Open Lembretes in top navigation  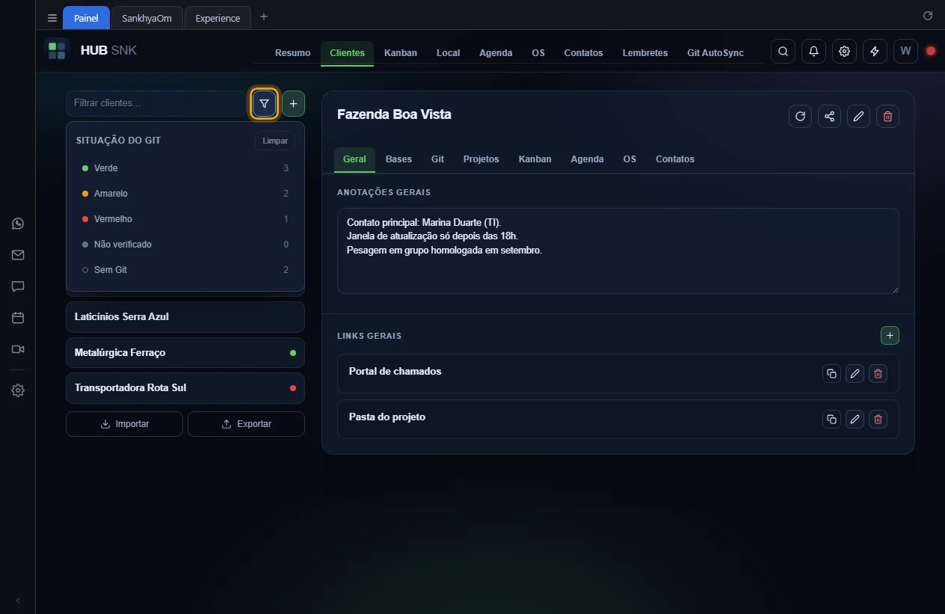(645, 53)
